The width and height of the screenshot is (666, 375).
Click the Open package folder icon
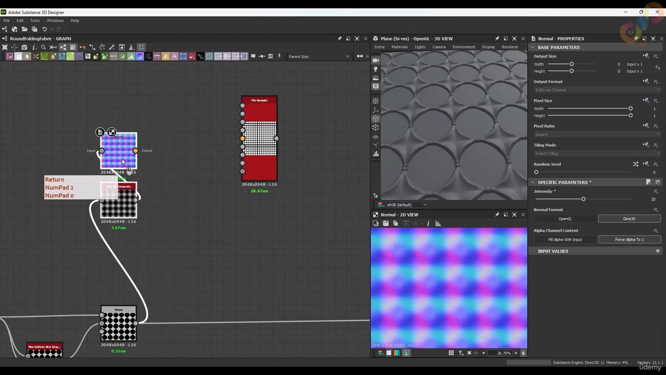click(24, 29)
